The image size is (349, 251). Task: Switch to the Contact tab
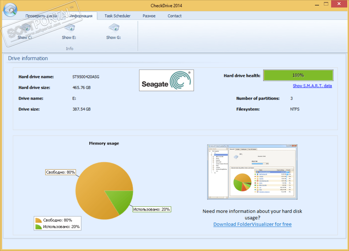pyautogui.click(x=175, y=16)
